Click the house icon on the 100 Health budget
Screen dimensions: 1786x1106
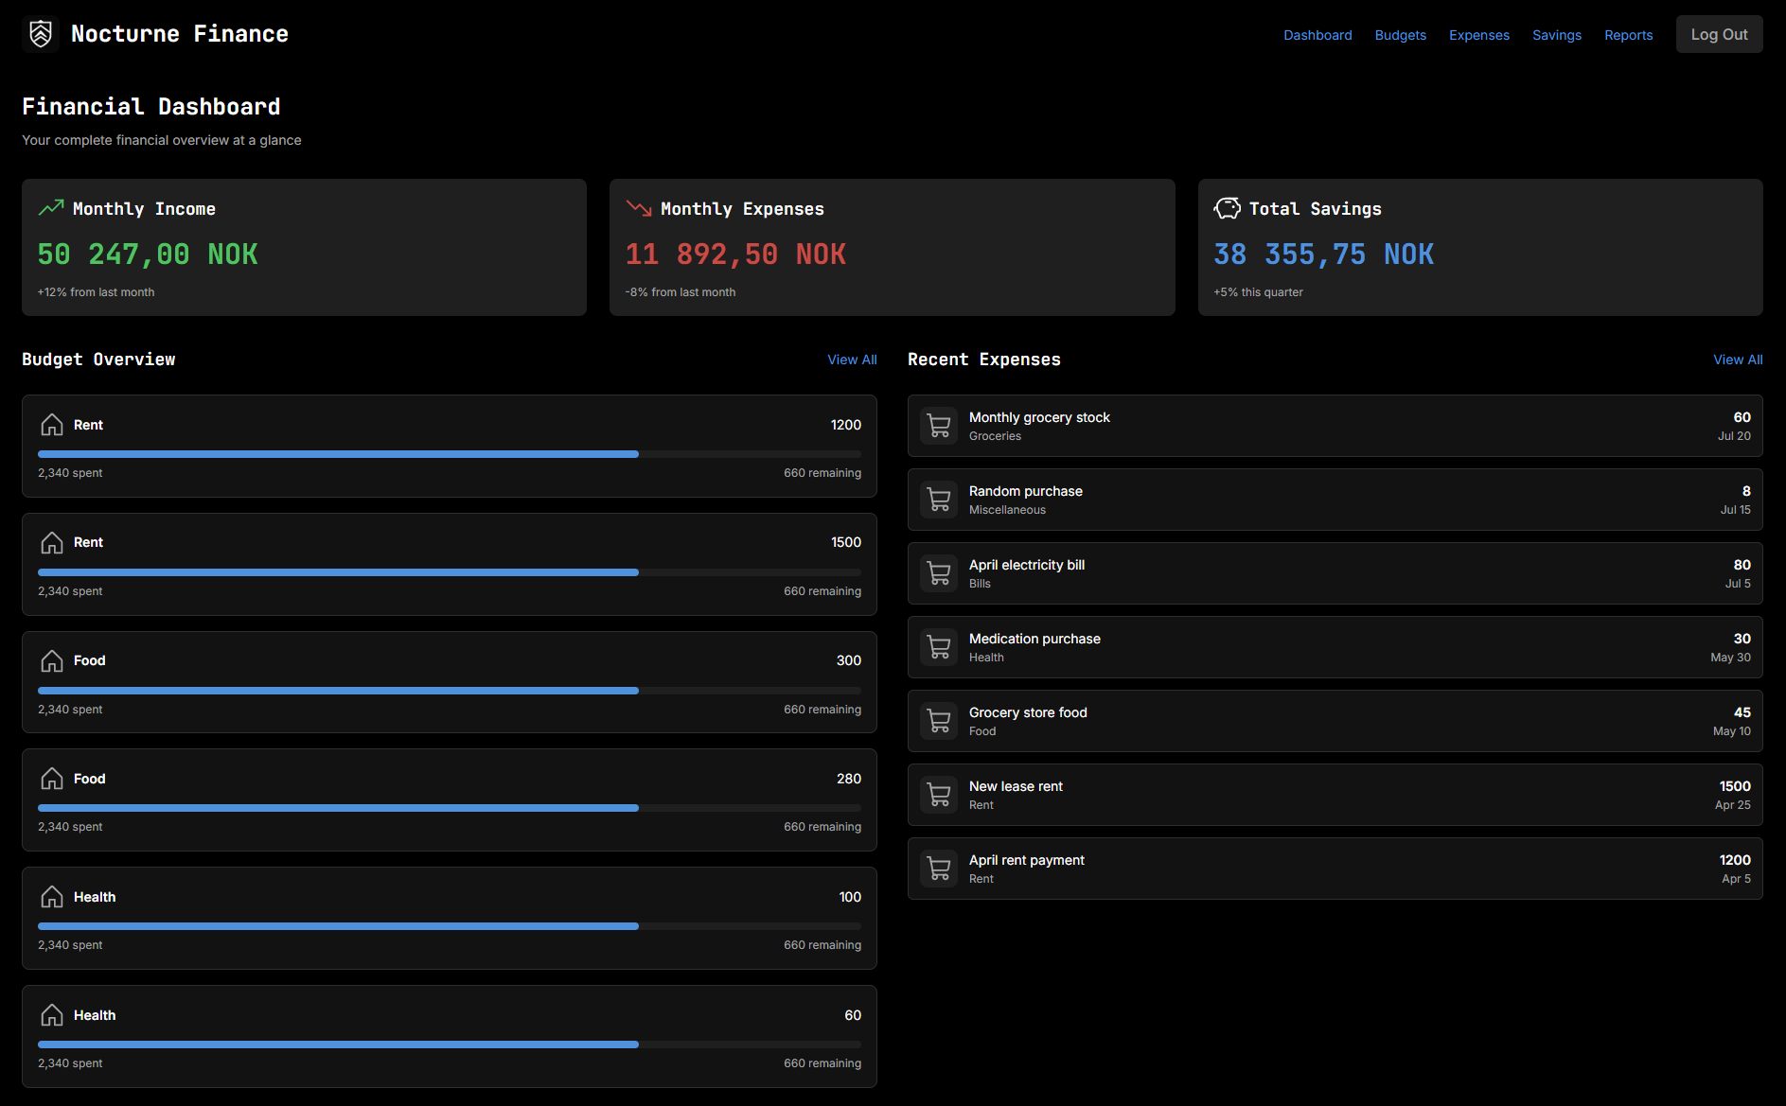click(52, 897)
